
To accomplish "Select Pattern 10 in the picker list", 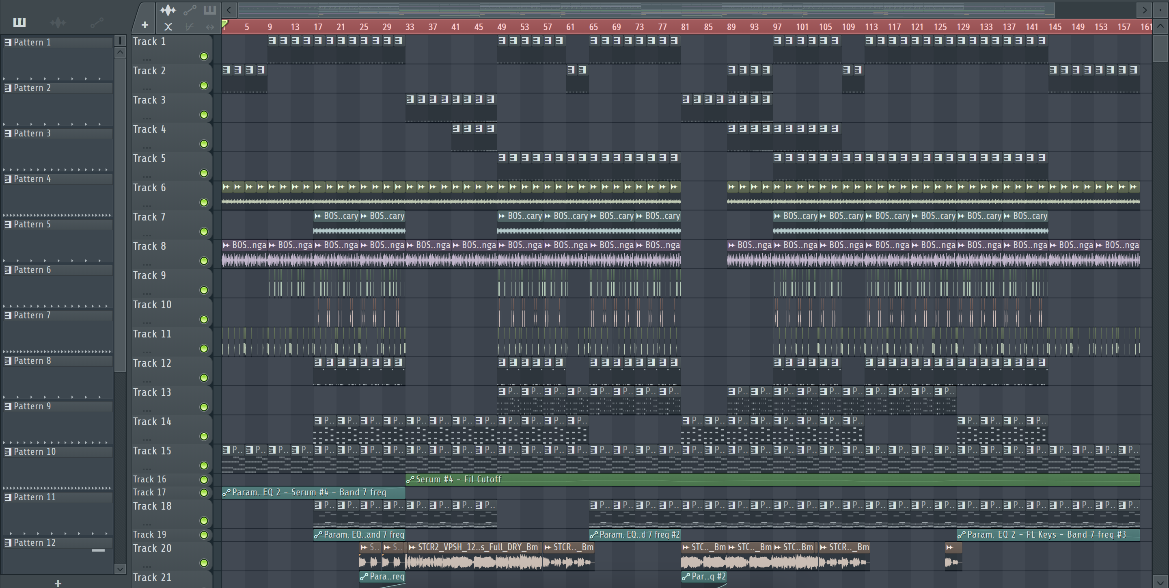I will click(58, 452).
